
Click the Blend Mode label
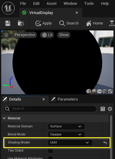[x=16, y=134]
